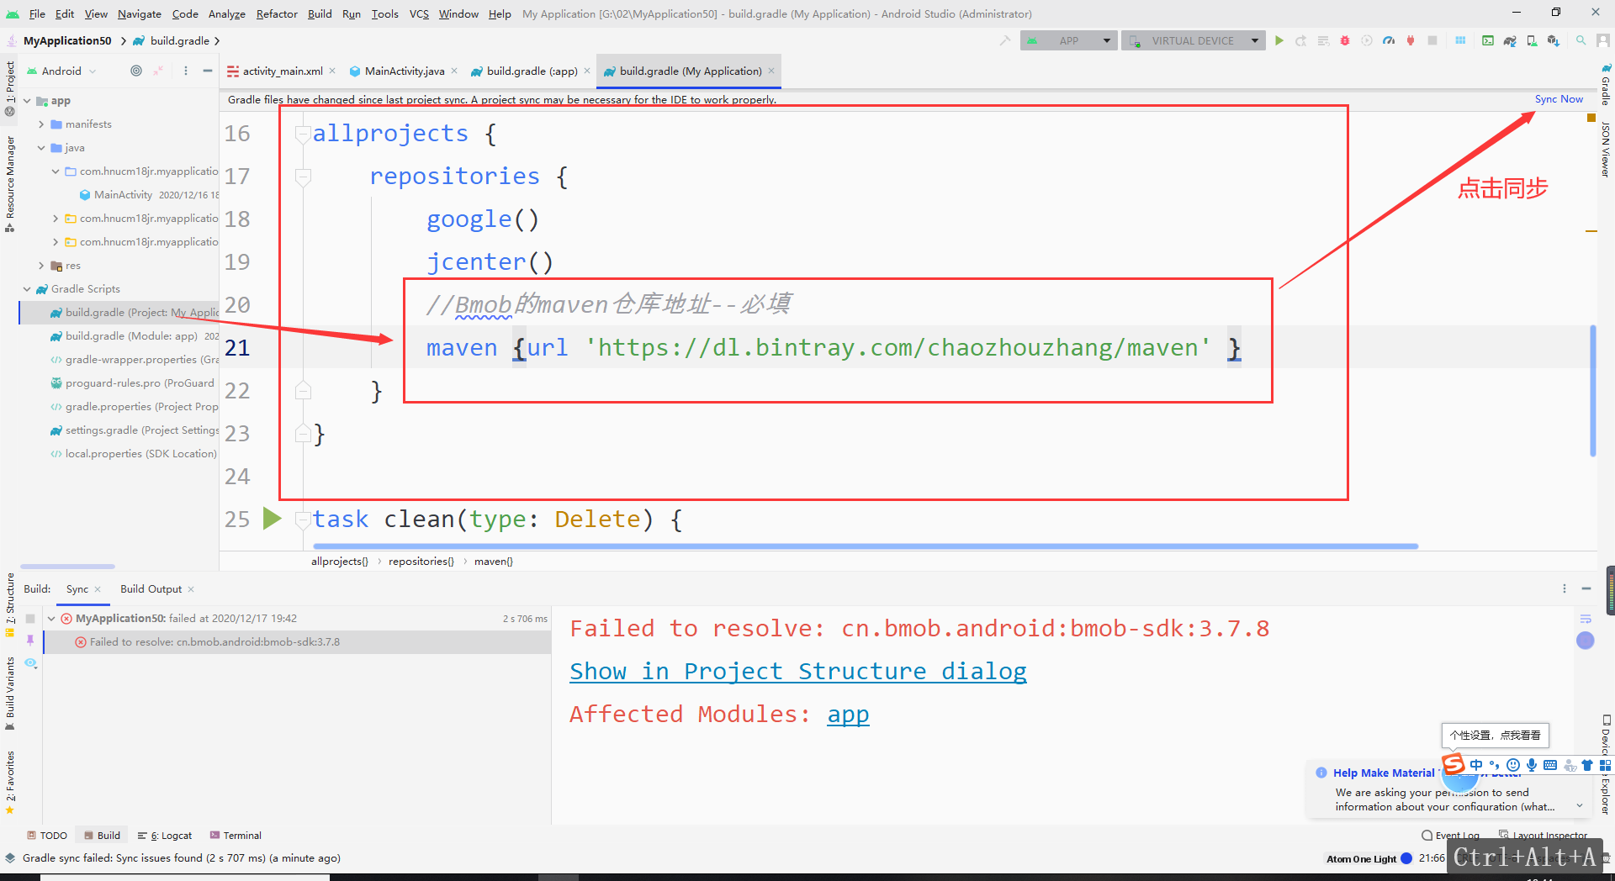Click the project tree horizontal scrollbar
This screenshot has width=1615, height=881.
pos(67,567)
